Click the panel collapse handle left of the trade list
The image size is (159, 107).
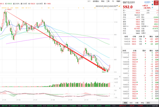[x=122, y=52]
